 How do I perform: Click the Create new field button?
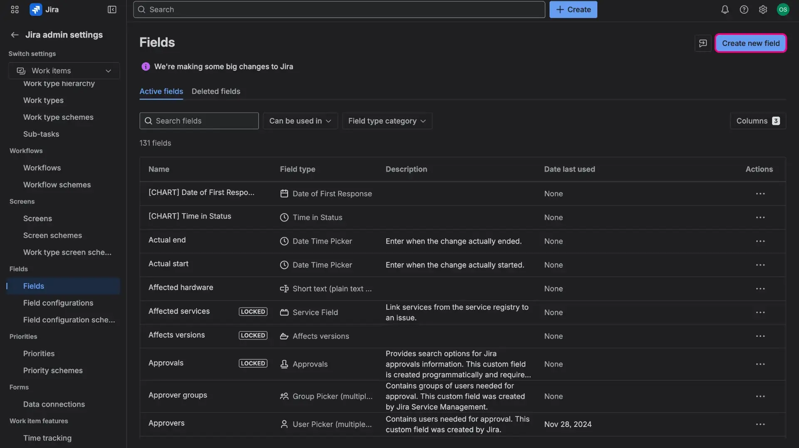tap(750, 43)
